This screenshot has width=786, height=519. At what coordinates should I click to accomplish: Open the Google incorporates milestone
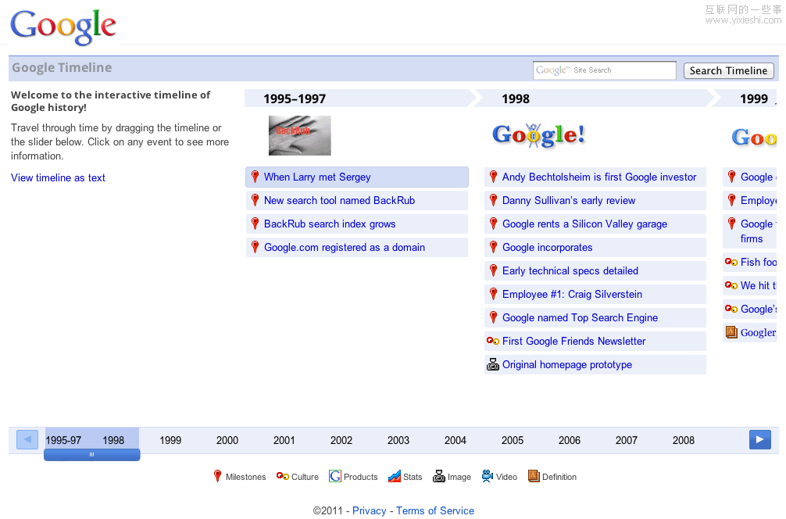(547, 247)
